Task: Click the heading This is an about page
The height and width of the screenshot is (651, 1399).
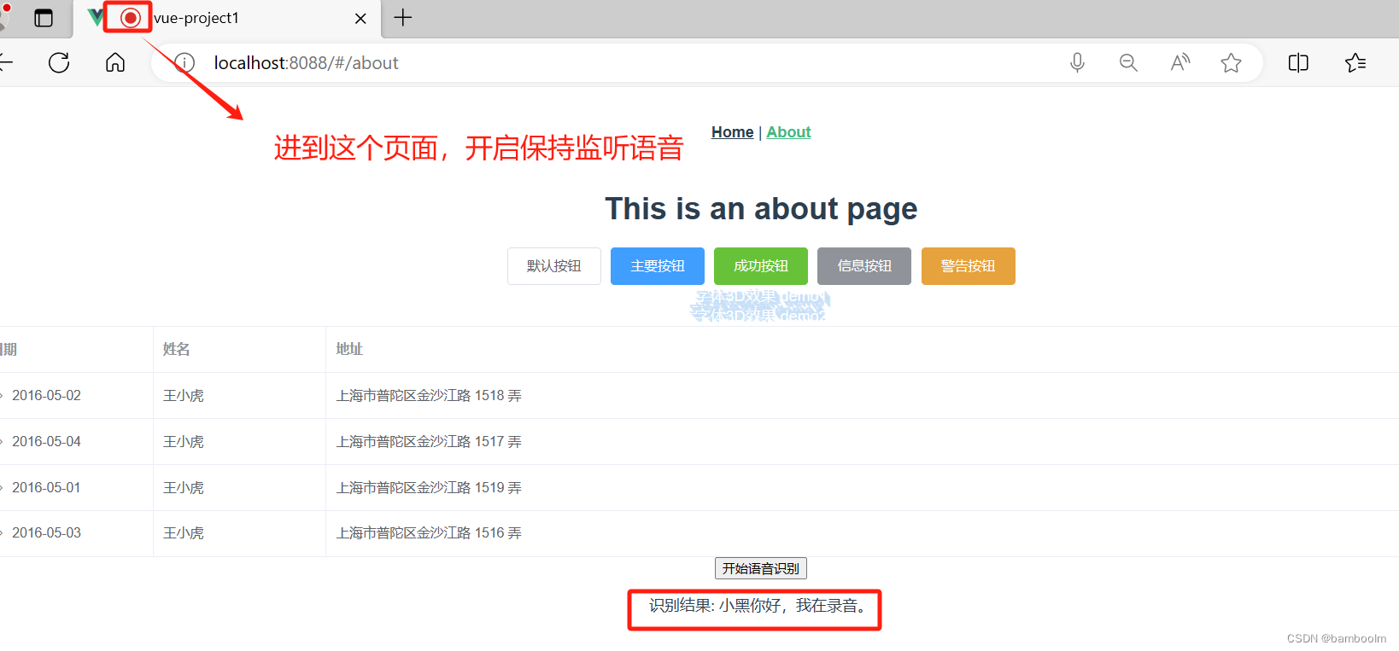Action: pyautogui.click(x=761, y=209)
